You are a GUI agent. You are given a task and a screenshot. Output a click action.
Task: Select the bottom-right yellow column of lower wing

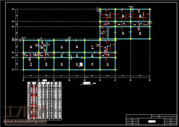pyautogui.click(x=115, y=70)
